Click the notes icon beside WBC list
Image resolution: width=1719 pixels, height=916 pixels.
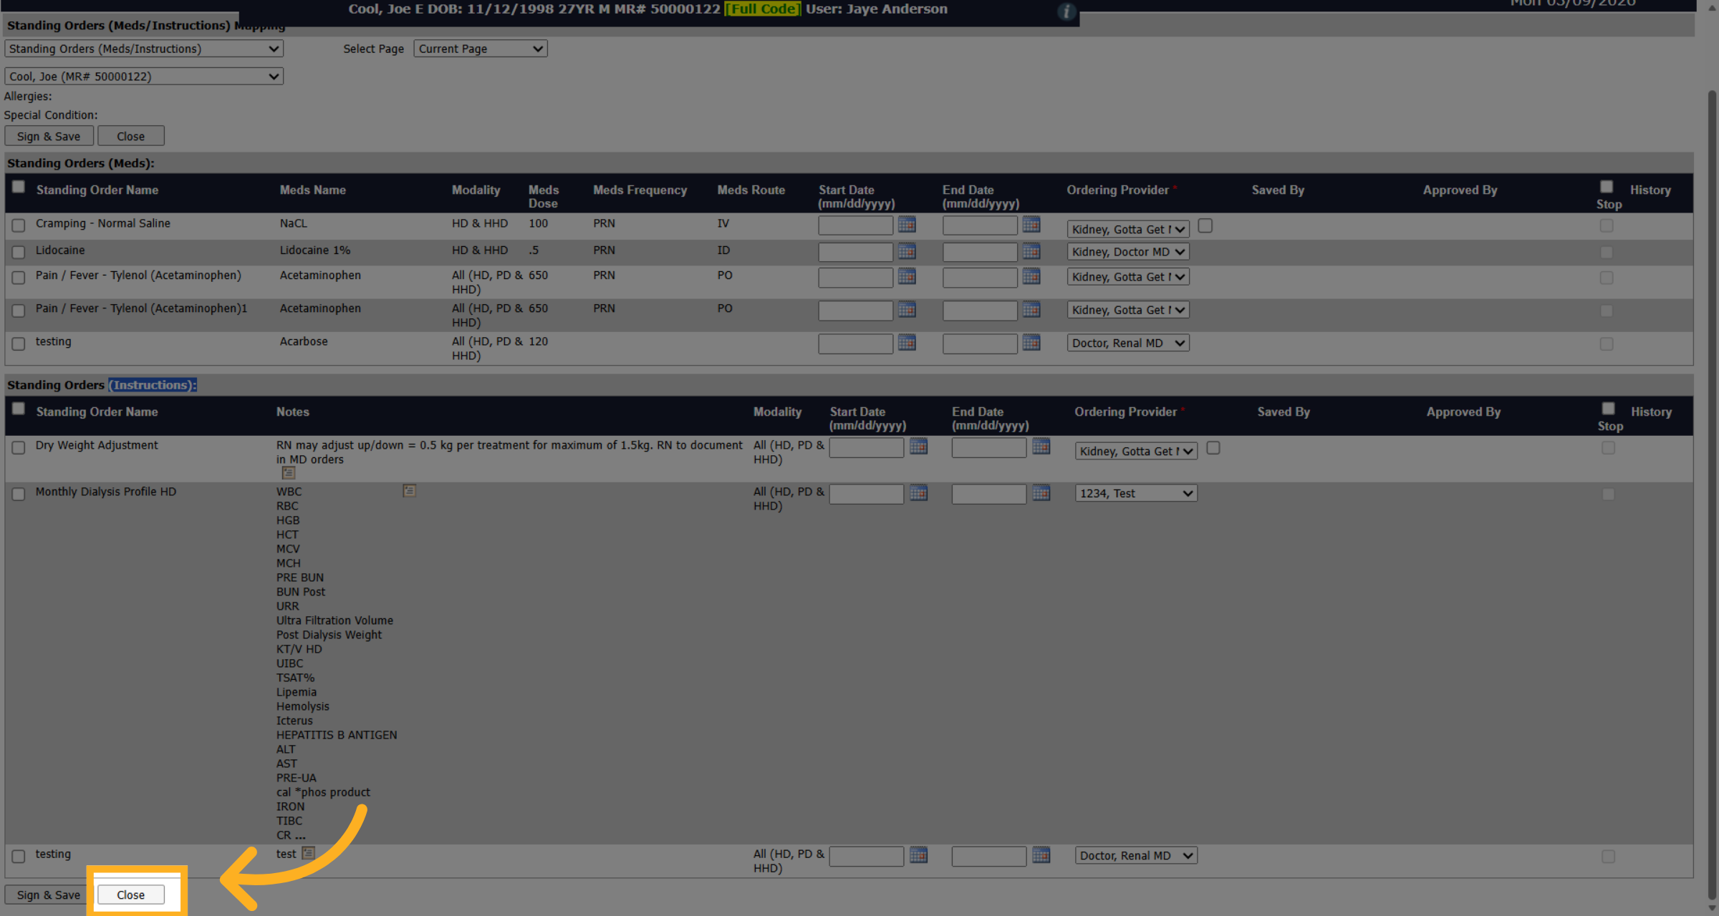409,491
